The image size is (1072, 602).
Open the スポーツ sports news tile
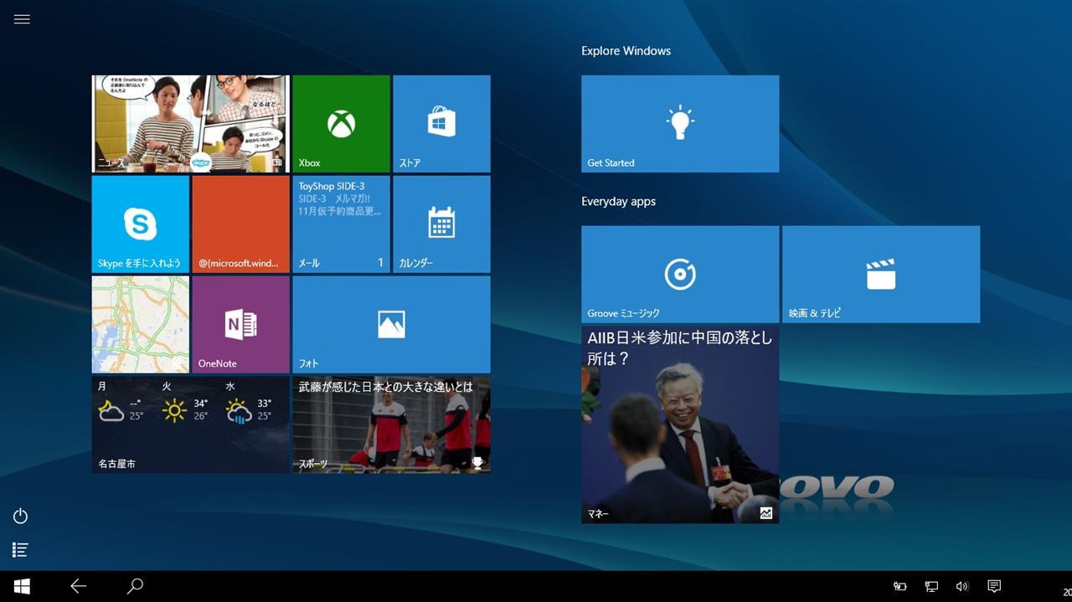point(391,425)
